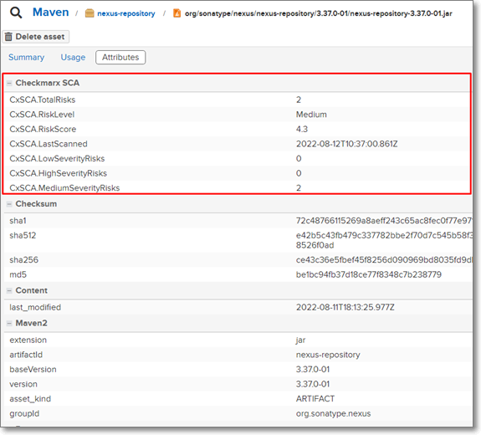This screenshot has width=481, height=435.
Task: Click the org.sonatype.nexus groupId value
Action: pyautogui.click(x=334, y=414)
